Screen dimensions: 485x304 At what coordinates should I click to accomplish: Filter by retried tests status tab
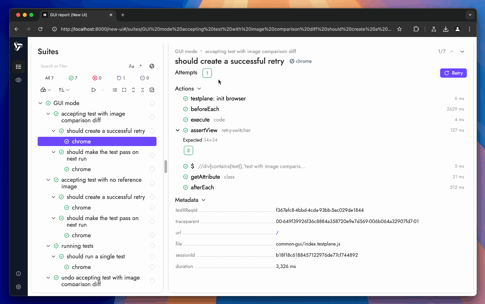121,78
